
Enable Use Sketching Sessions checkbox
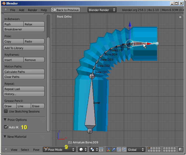(x=6, y=111)
